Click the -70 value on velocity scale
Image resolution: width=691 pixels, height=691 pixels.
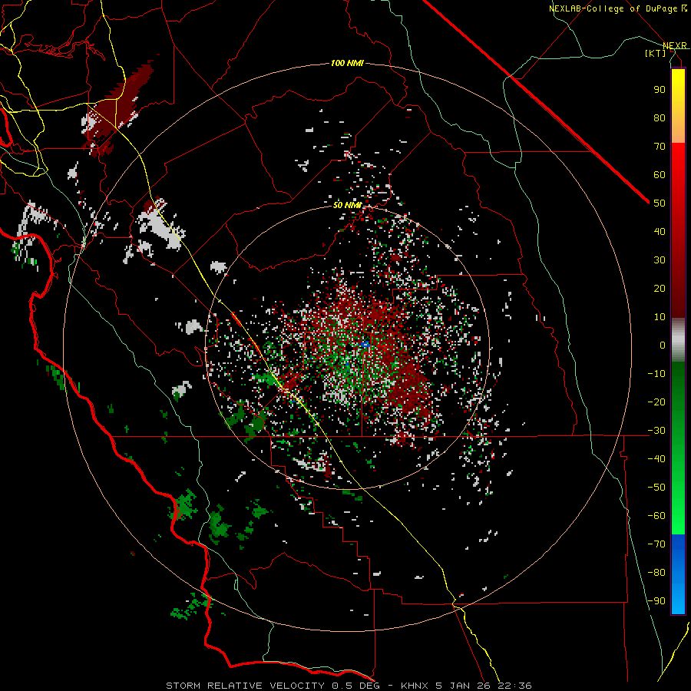point(656,544)
